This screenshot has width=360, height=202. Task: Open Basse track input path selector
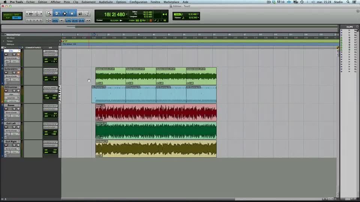50,105
